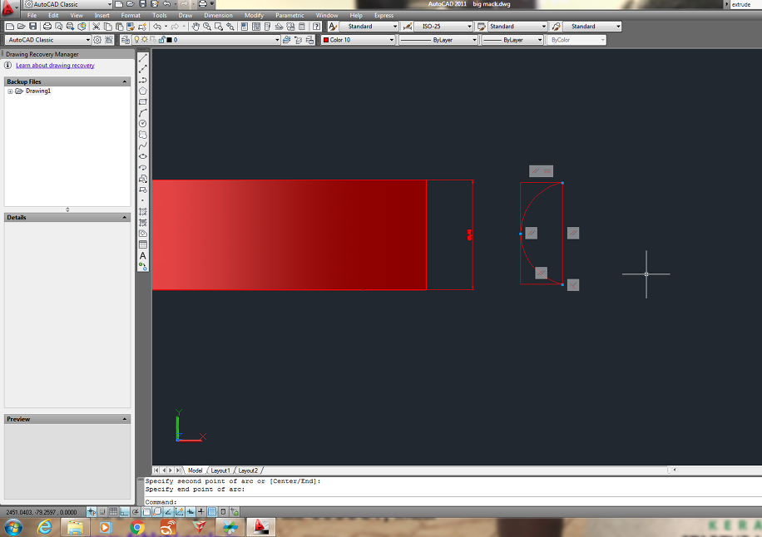Open the Parametric menu

point(289,15)
